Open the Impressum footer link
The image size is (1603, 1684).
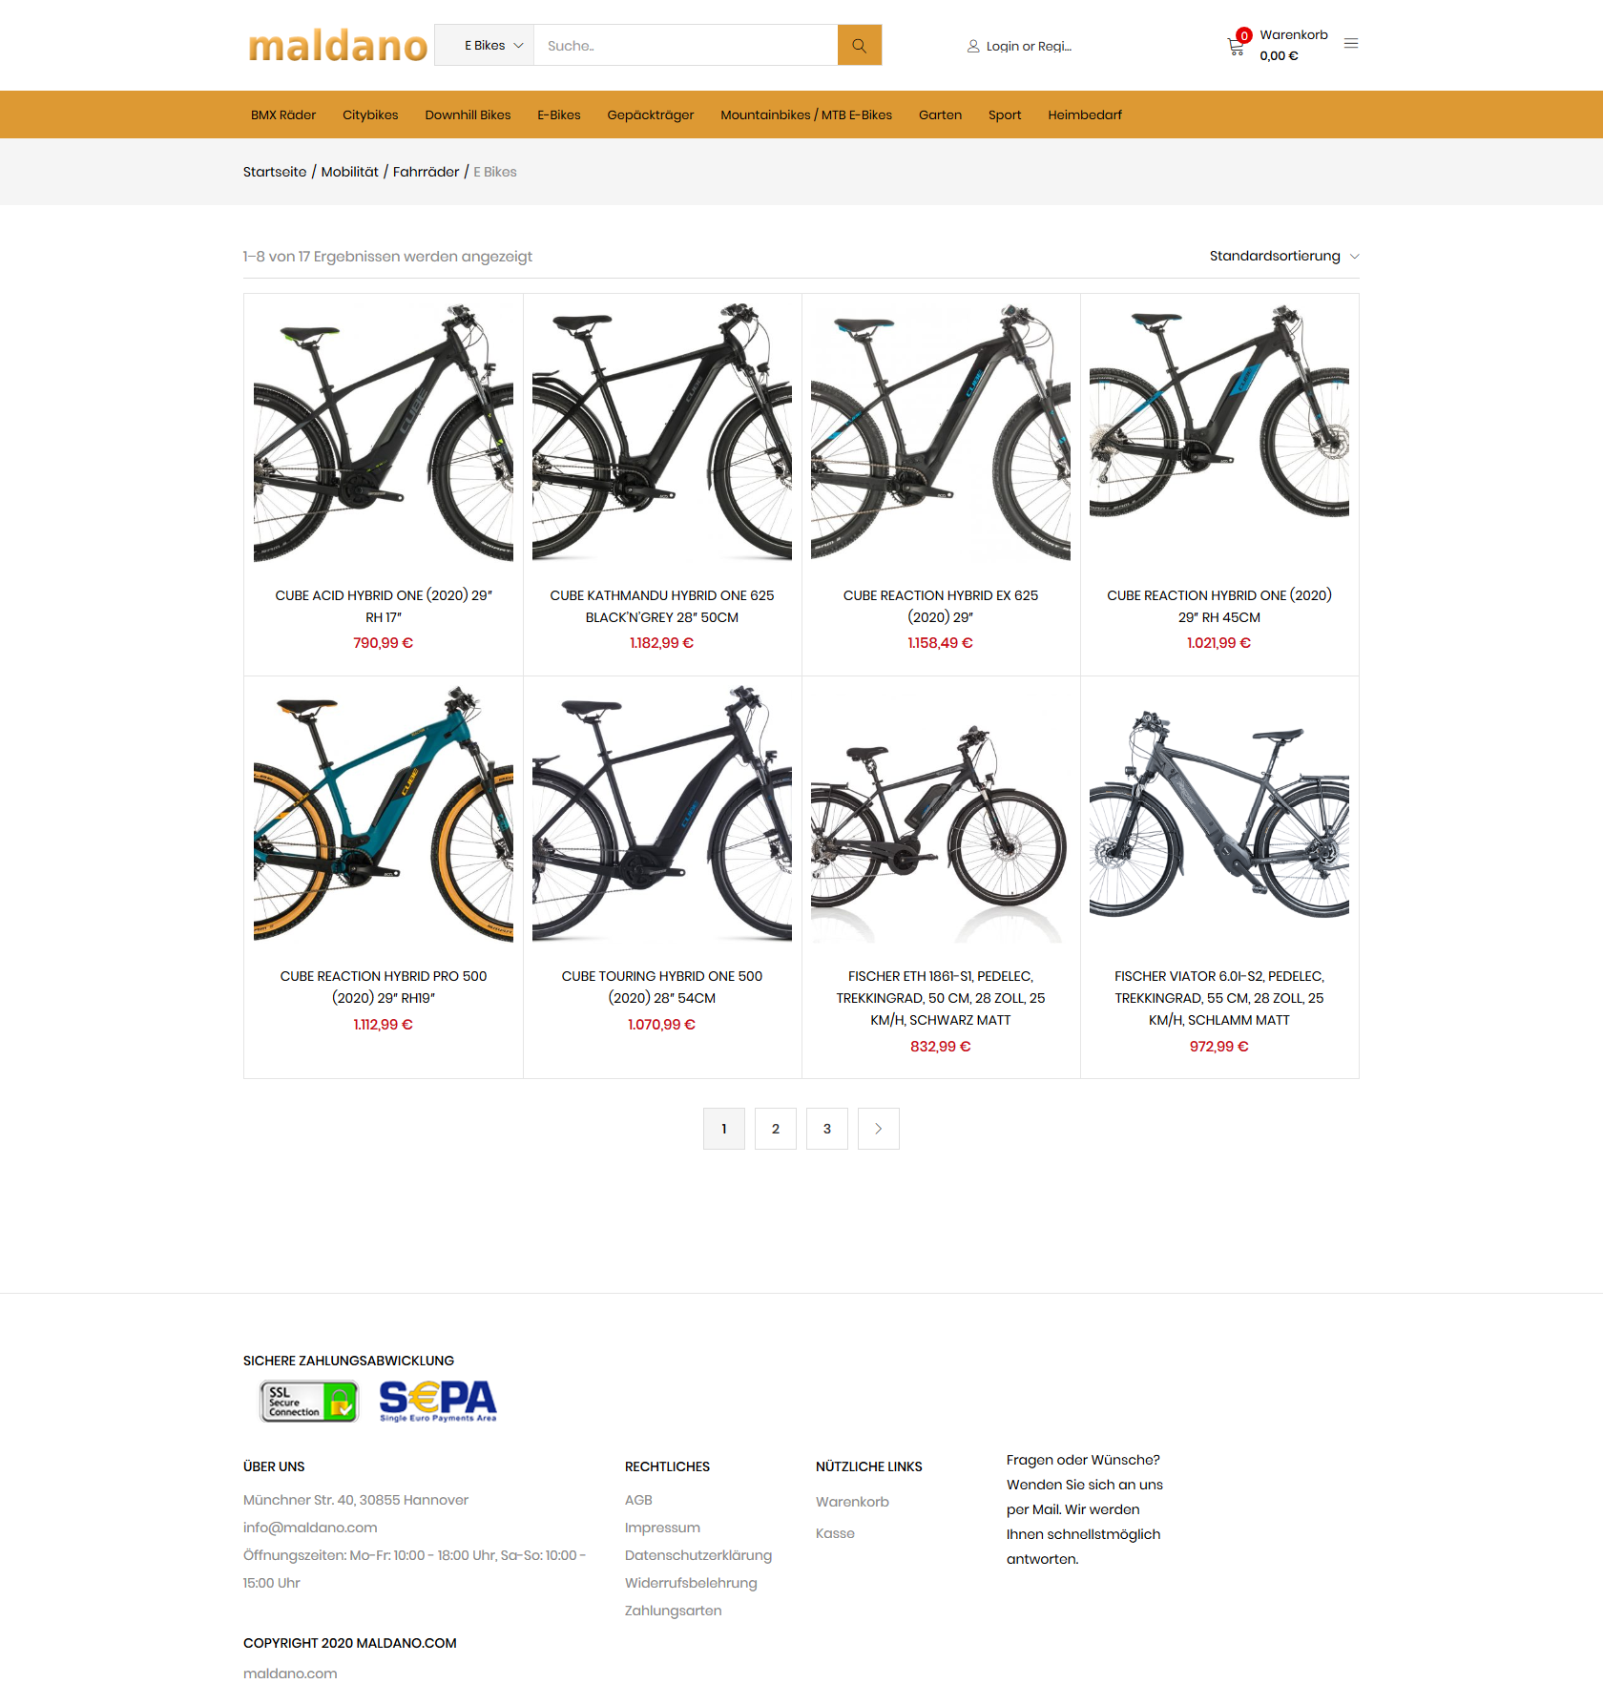[x=662, y=1528]
